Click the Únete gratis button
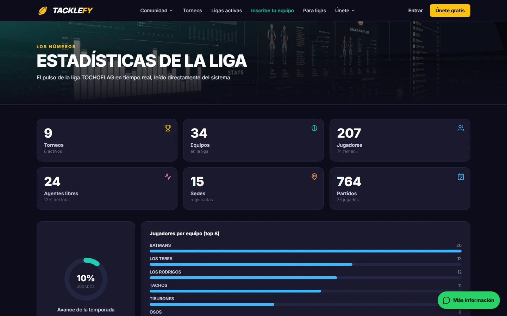Screen dimensions: 507x316 click(450, 11)
